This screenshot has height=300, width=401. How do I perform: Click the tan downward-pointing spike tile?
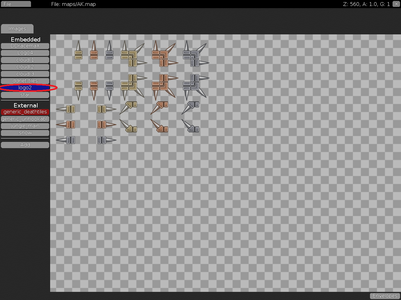click(x=78, y=90)
